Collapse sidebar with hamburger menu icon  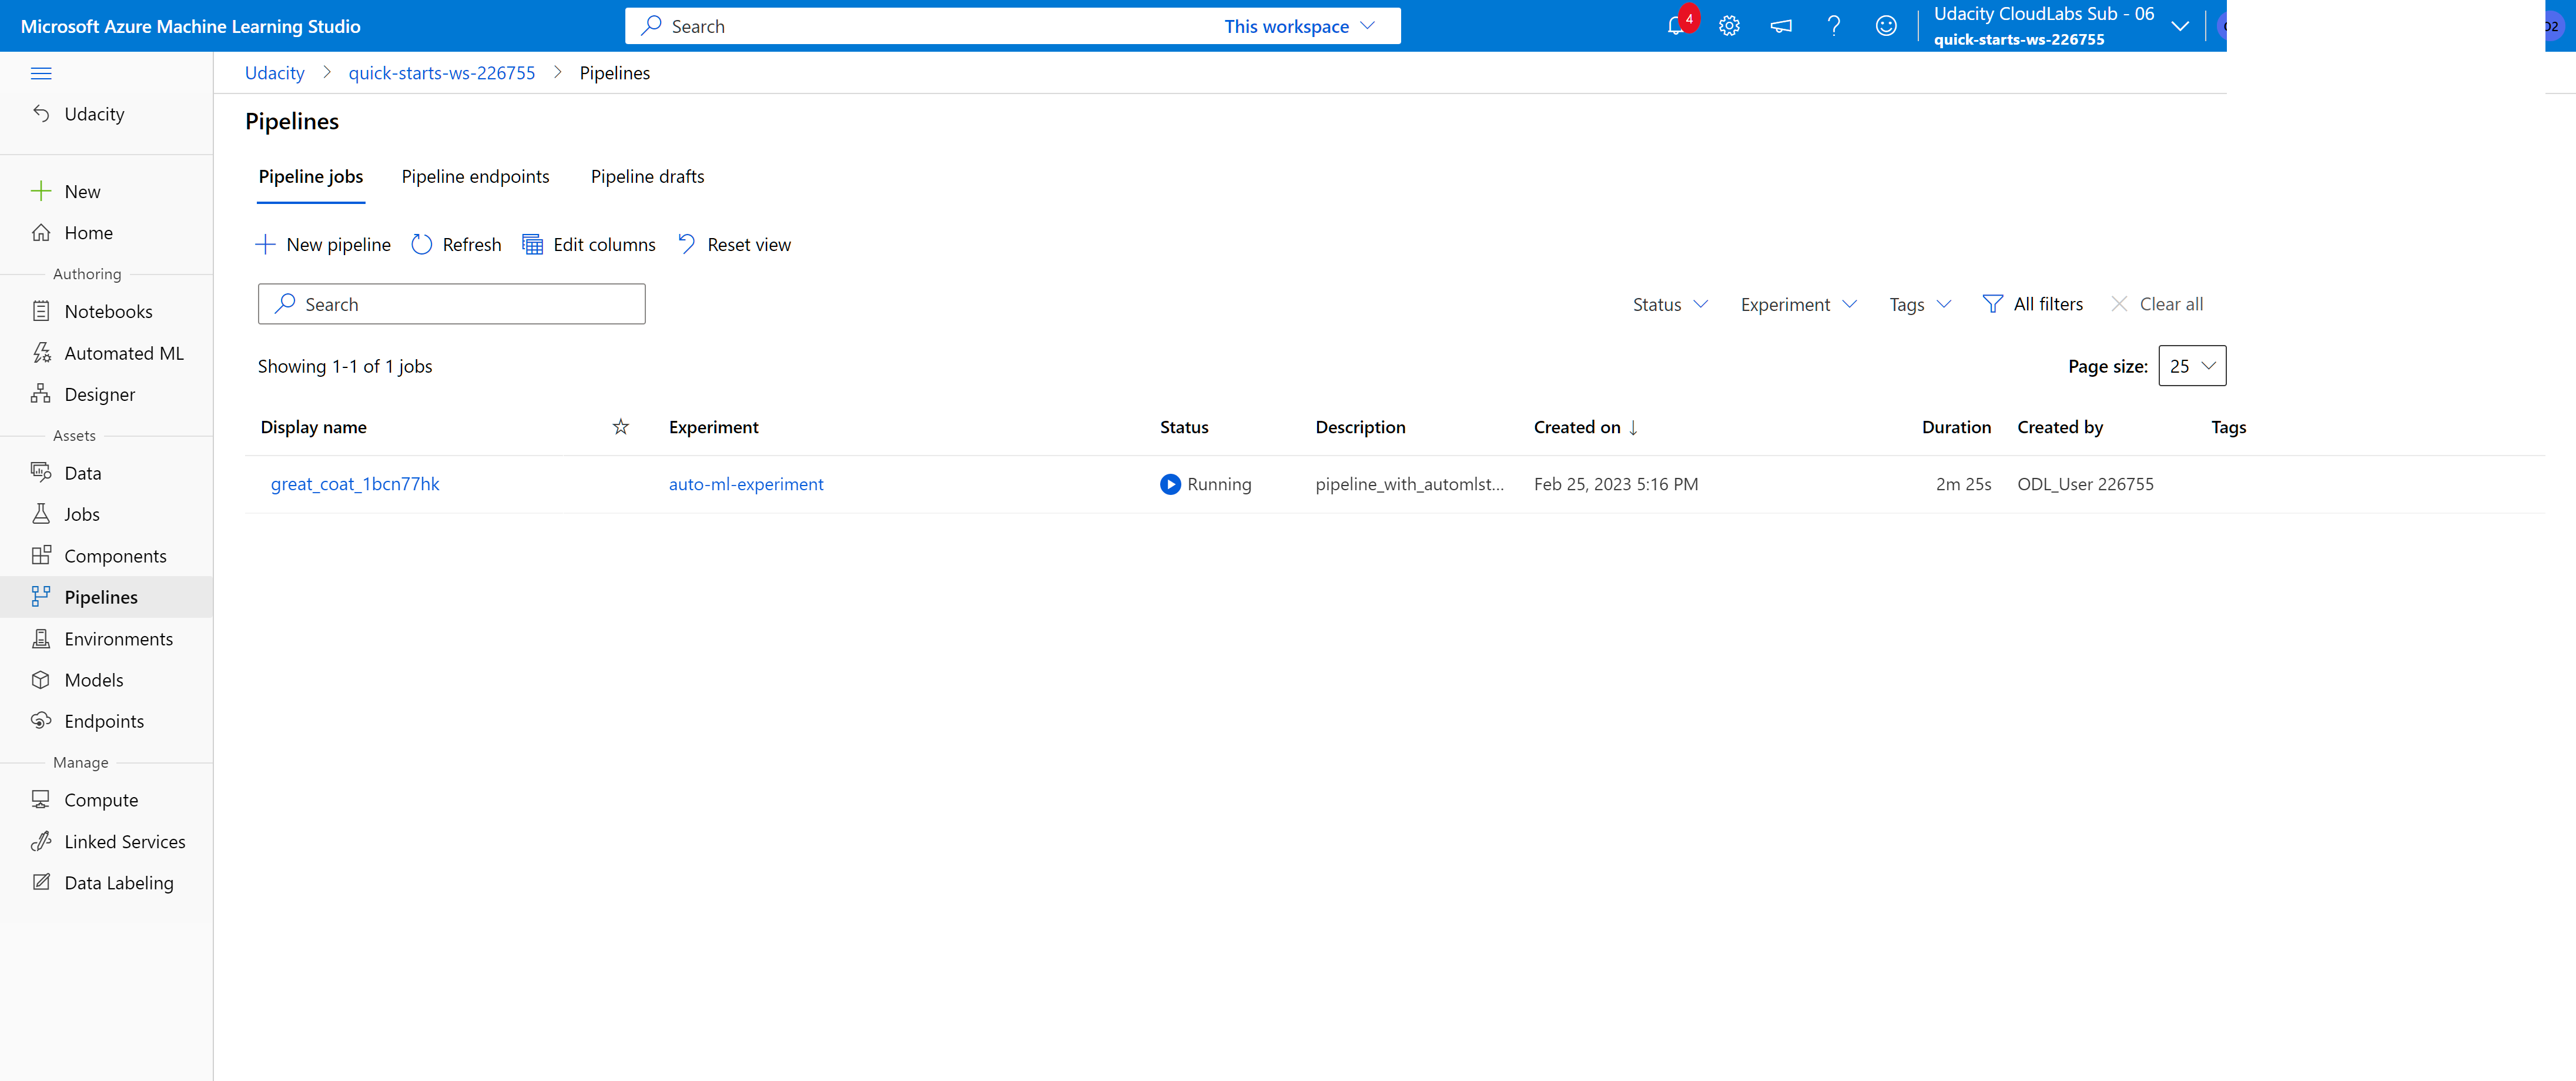pyautogui.click(x=41, y=73)
